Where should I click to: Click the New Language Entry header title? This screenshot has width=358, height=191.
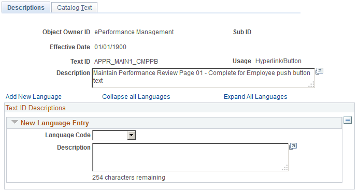pyautogui.click(x=55, y=123)
